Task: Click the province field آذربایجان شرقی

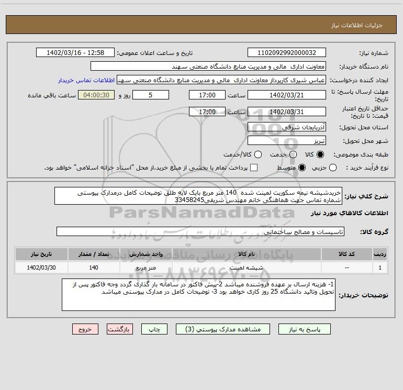Action: pos(287,127)
